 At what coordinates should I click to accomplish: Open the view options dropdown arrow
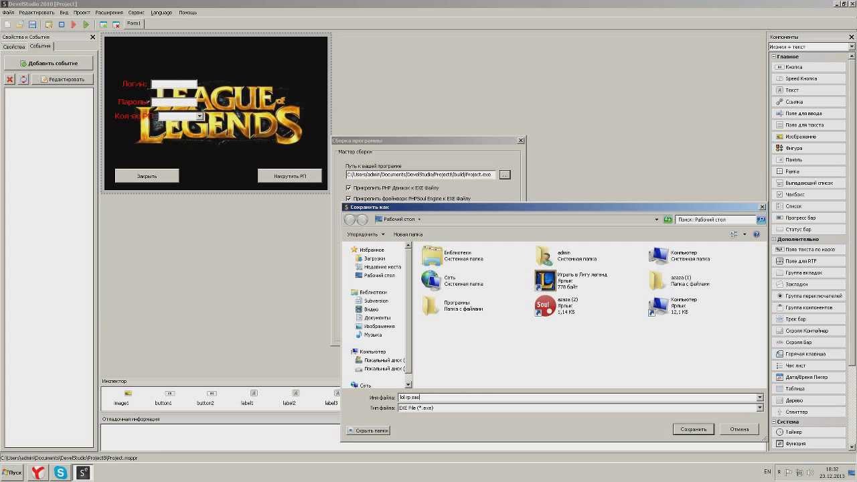745,234
